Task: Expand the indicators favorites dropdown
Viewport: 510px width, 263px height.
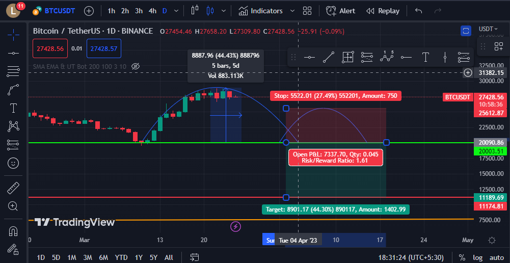Action: click(292, 11)
